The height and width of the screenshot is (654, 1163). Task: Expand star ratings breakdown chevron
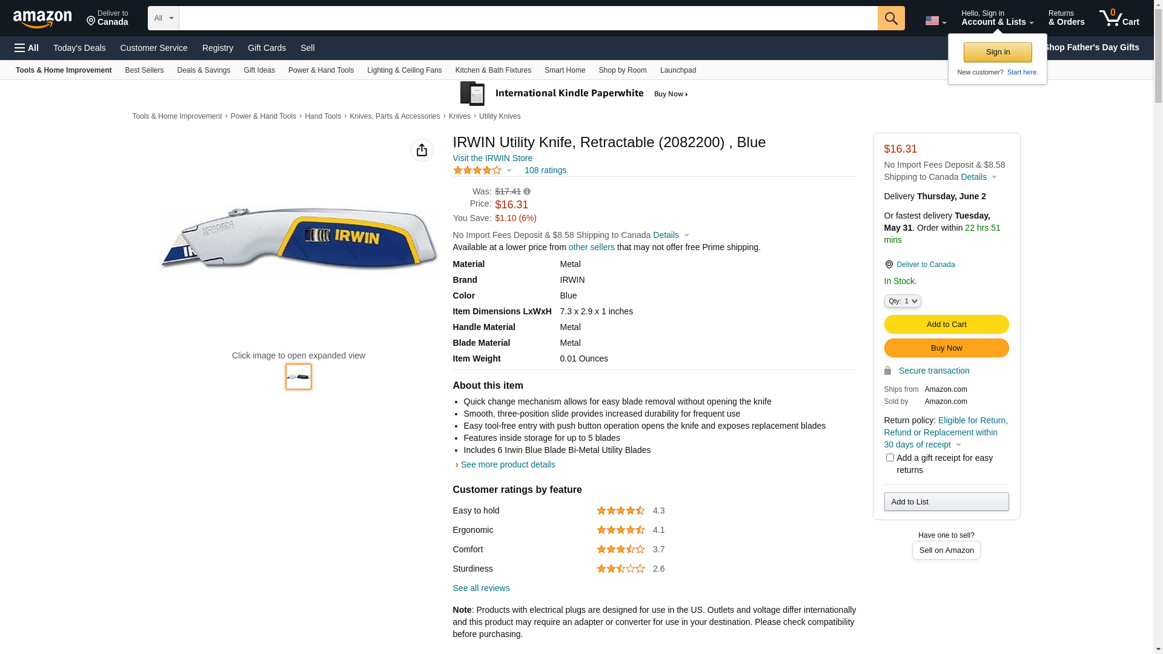pyautogui.click(x=509, y=170)
